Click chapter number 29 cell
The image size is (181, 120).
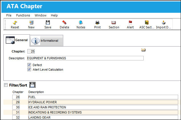(16, 102)
